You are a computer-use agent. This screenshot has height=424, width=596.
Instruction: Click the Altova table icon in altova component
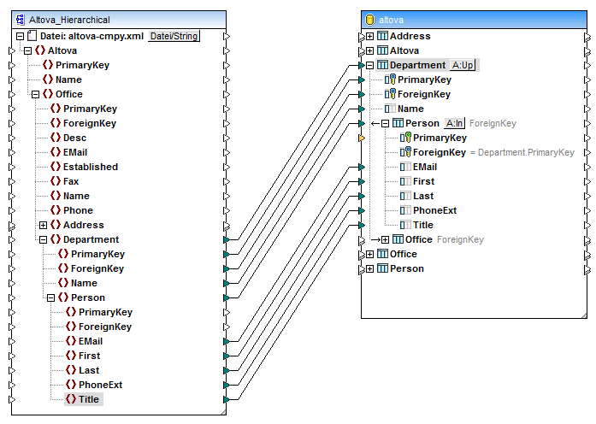(382, 50)
